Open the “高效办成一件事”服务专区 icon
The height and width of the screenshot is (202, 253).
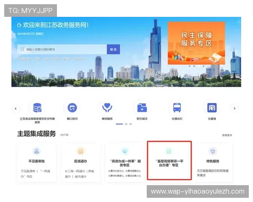pyautogui.click(x=125, y=151)
